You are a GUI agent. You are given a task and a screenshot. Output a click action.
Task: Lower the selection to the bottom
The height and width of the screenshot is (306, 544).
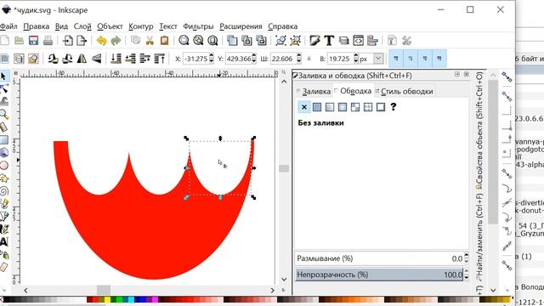(x=116, y=59)
